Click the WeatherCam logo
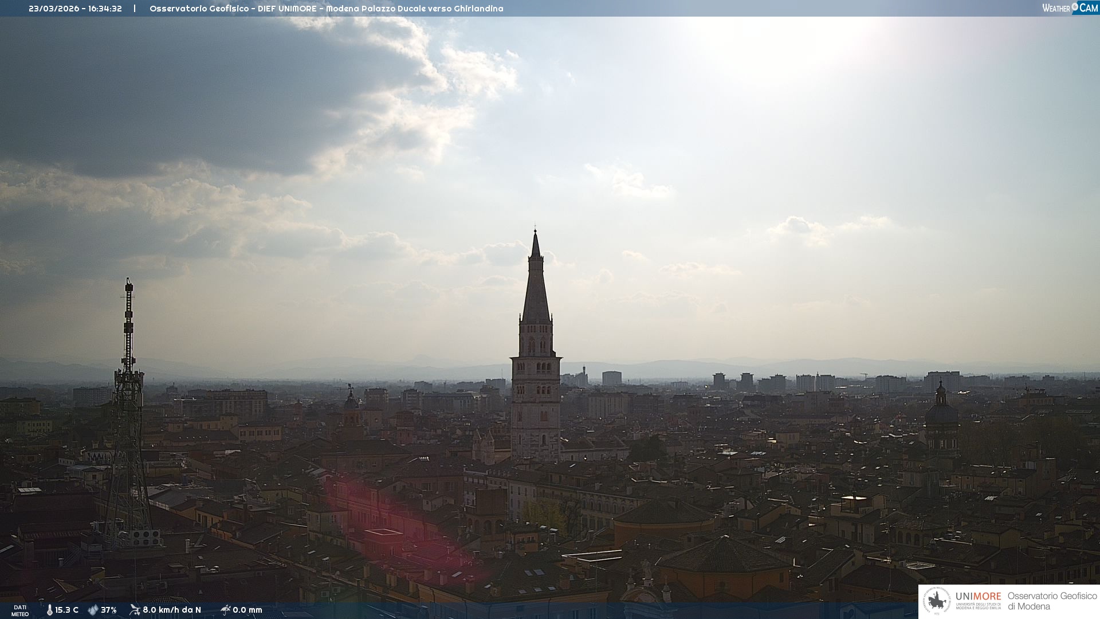The height and width of the screenshot is (619, 1100). [1070, 8]
